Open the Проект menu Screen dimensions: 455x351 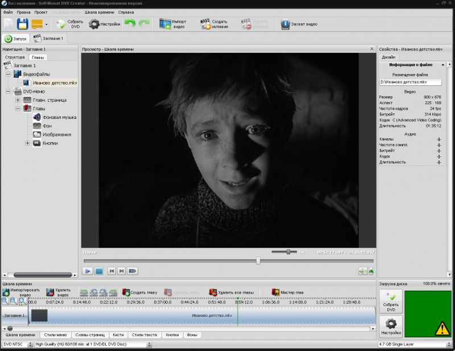[41, 12]
